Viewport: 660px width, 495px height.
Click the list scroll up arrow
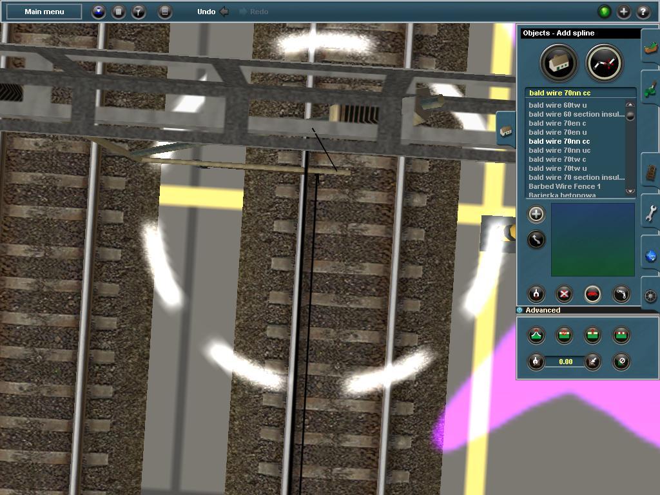[630, 104]
